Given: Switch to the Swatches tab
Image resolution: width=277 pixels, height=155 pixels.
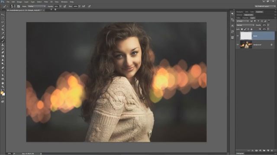Looking at the screenshot, I should coord(259,12).
